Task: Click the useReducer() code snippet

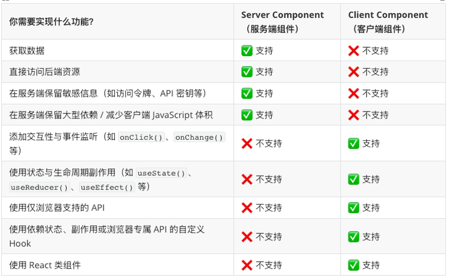Action: [39, 187]
